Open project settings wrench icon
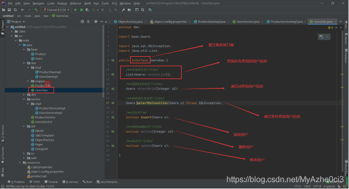Screen dimensions: 349x189 point(124,10)
